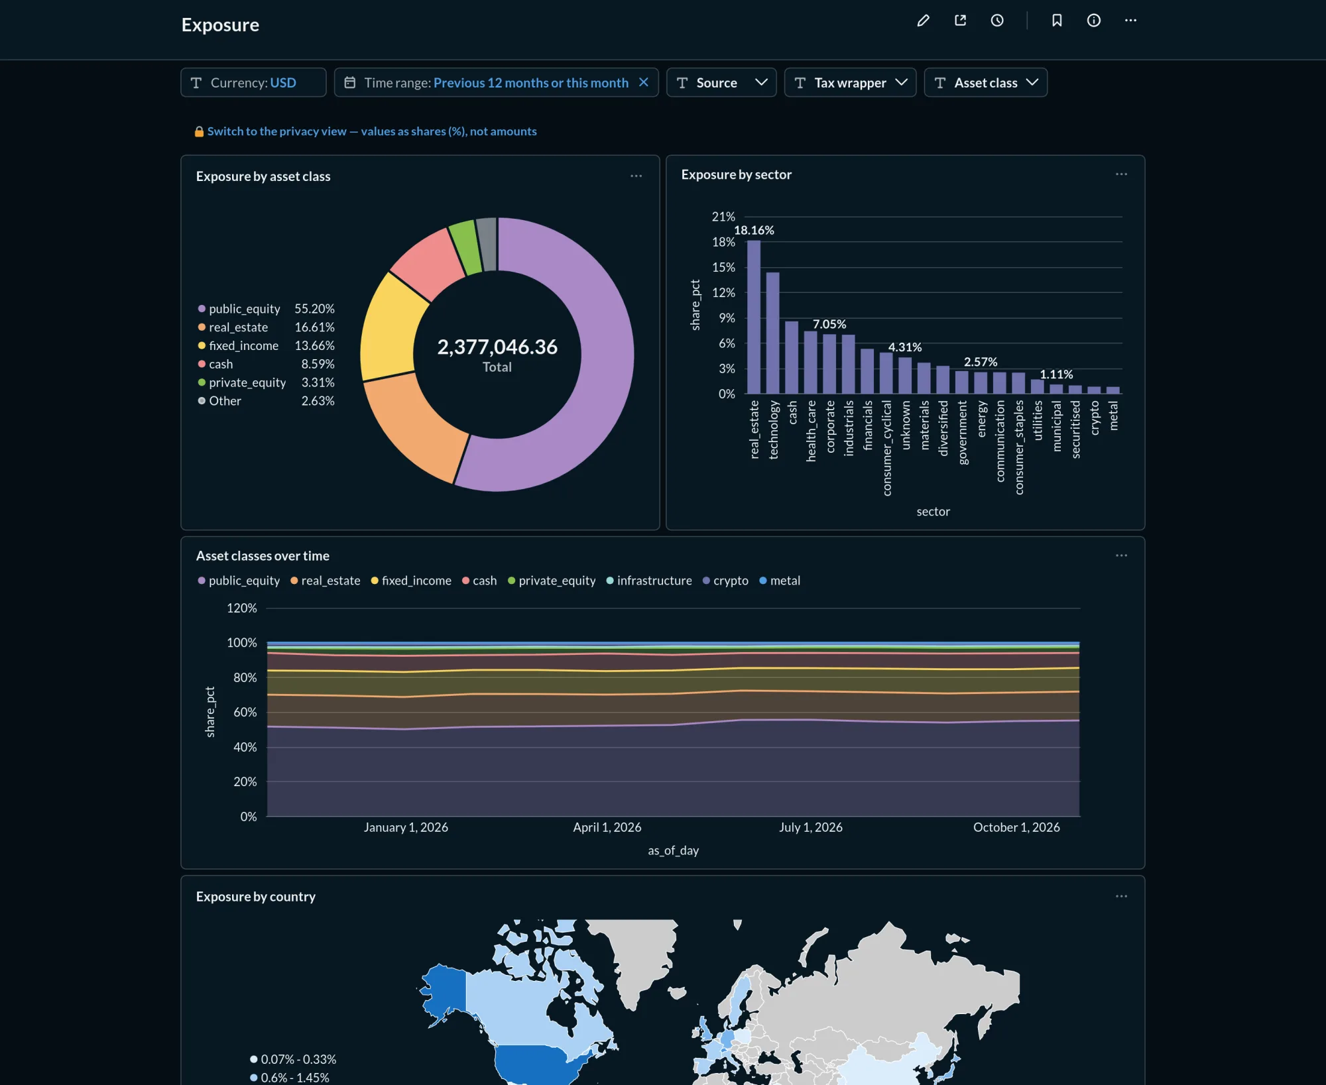Open the share/export icon in header
Image resolution: width=1326 pixels, height=1085 pixels.
(960, 21)
